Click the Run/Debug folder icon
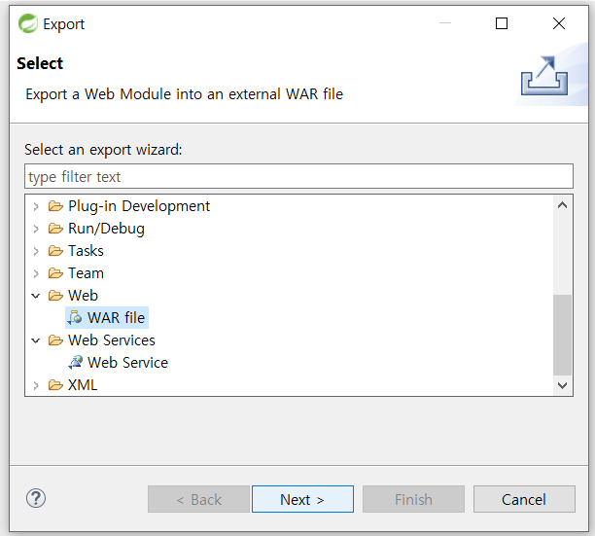Image resolution: width=595 pixels, height=536 pixels. (55, 229)
